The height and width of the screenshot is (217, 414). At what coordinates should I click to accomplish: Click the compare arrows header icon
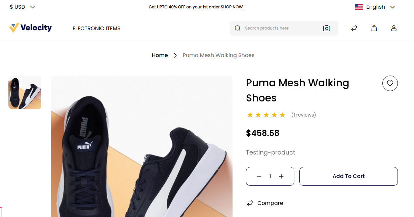(354, 28)
